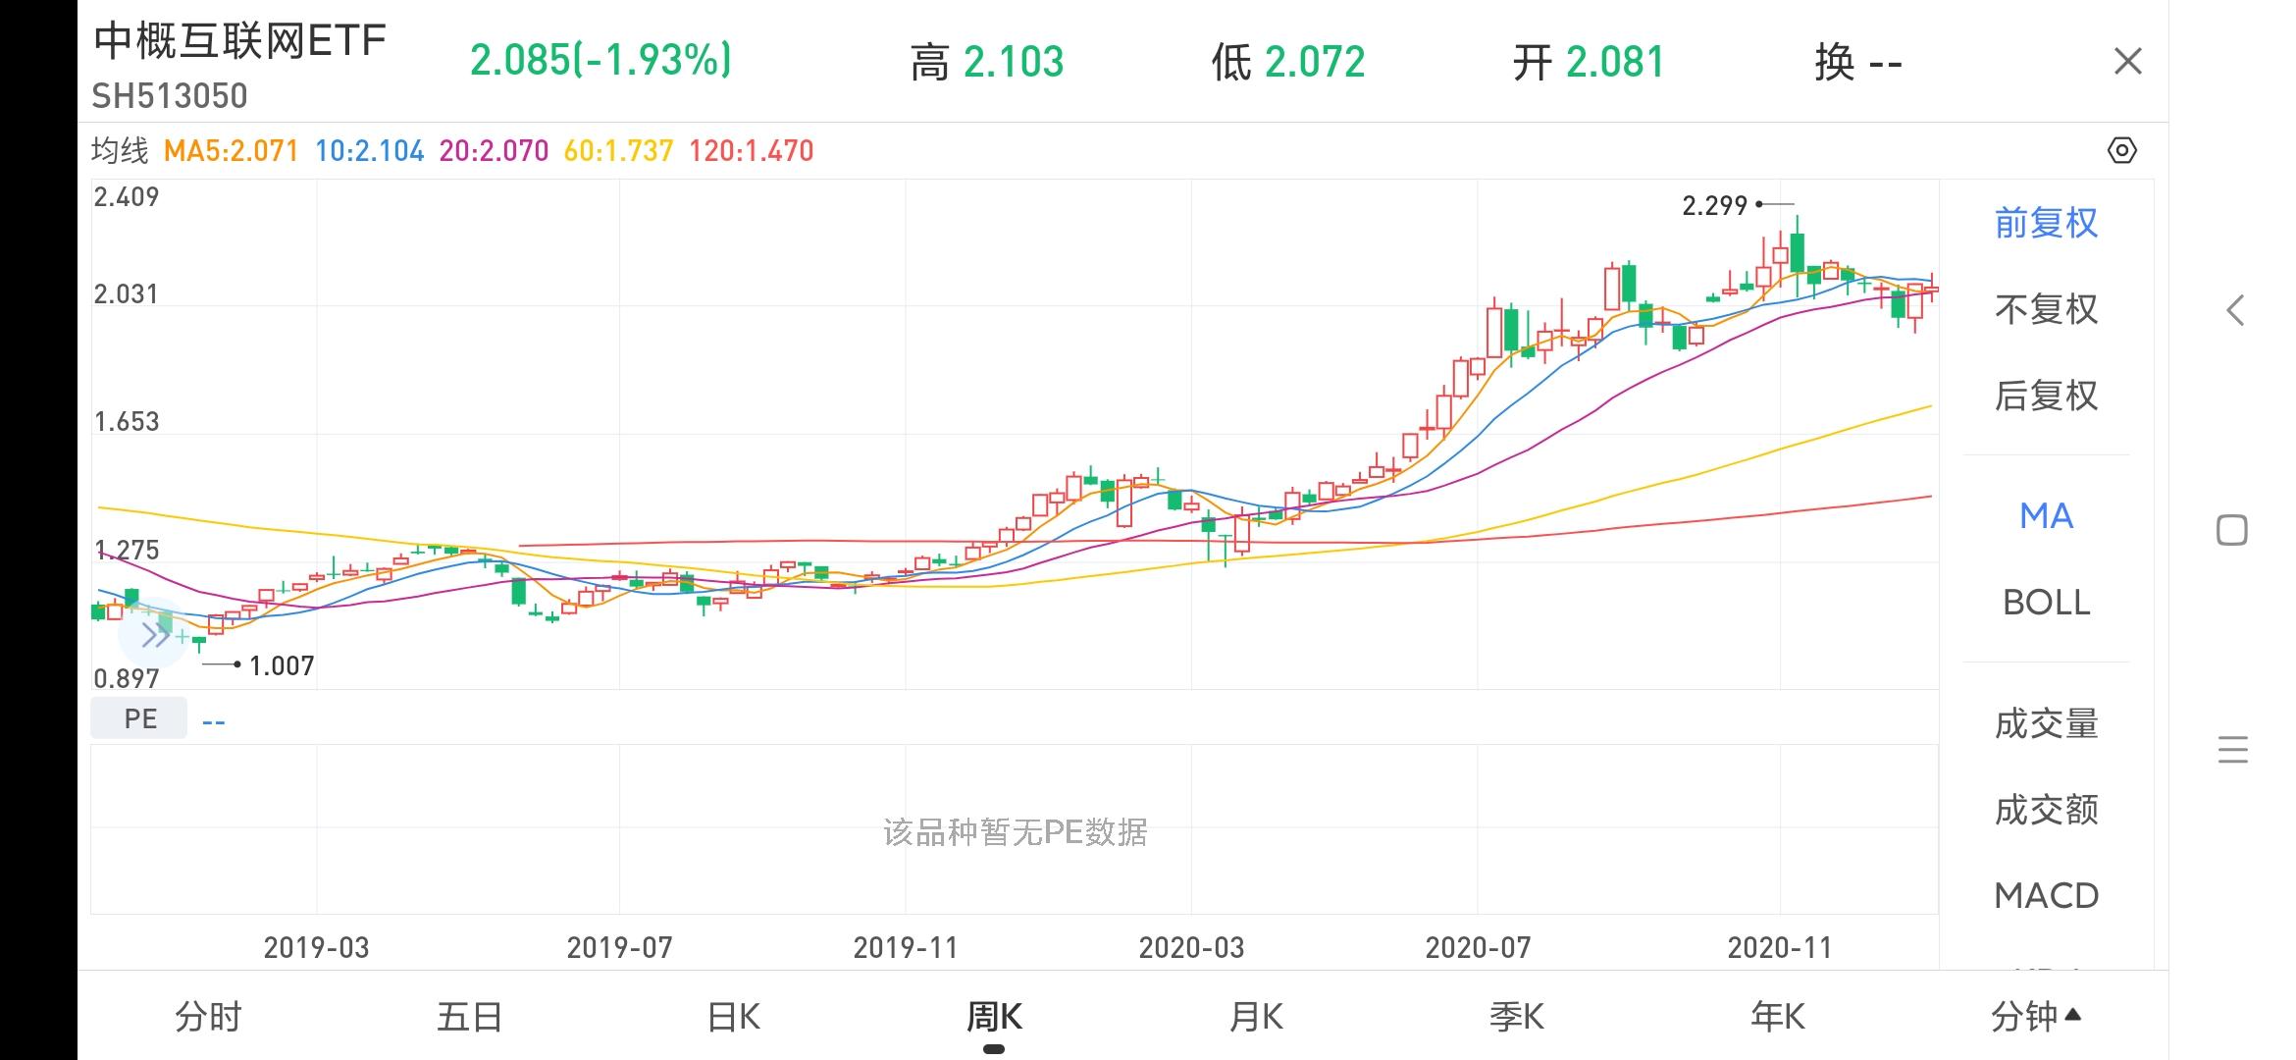
Task: Switch to 年K yearly candlestick tab
Action: pos(1778,1017)
